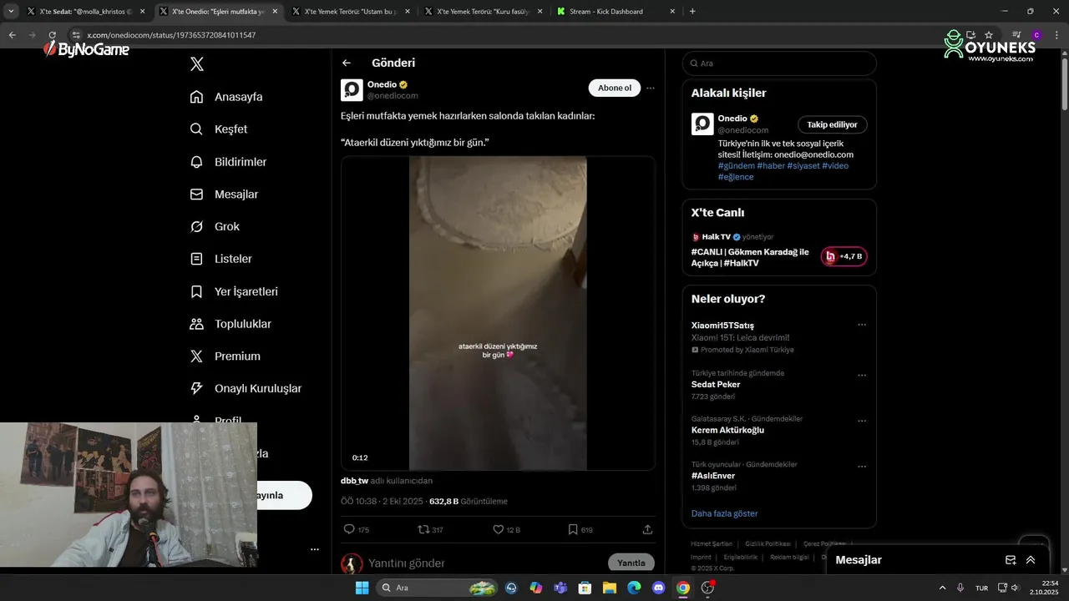Click the X search box Ara
1069x601 pixels.
[x=779, y=63]
